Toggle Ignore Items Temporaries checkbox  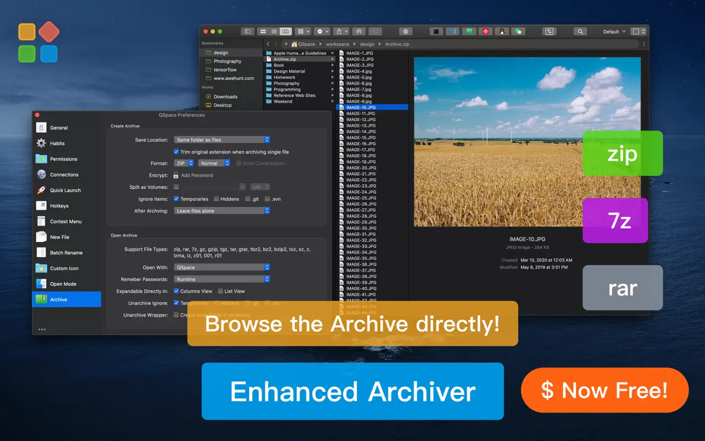point(177,199)
